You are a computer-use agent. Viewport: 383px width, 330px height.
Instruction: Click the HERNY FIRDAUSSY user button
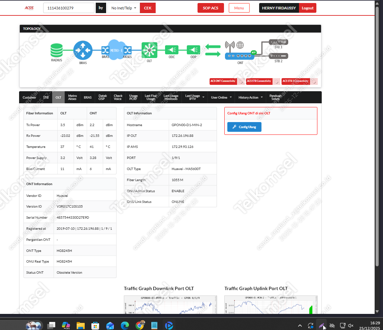pos(279,8)
